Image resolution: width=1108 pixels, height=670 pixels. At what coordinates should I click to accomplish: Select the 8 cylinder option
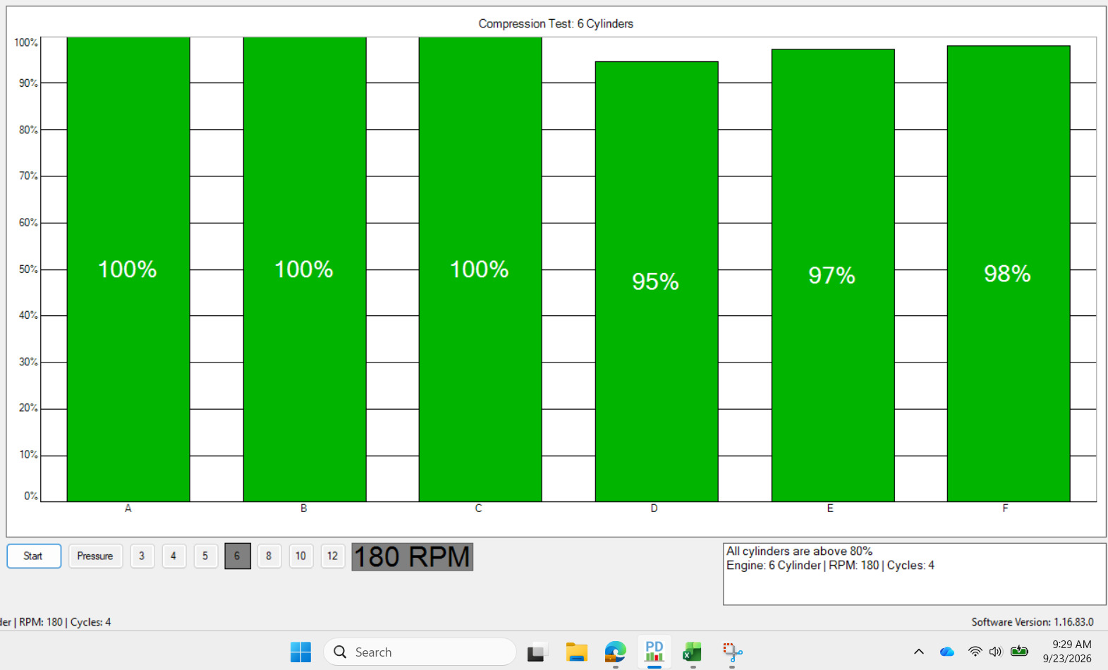point(269,556)
